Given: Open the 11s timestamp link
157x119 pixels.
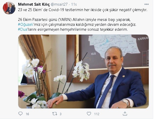Looking at the screenshot, I should tap(74, 4).
